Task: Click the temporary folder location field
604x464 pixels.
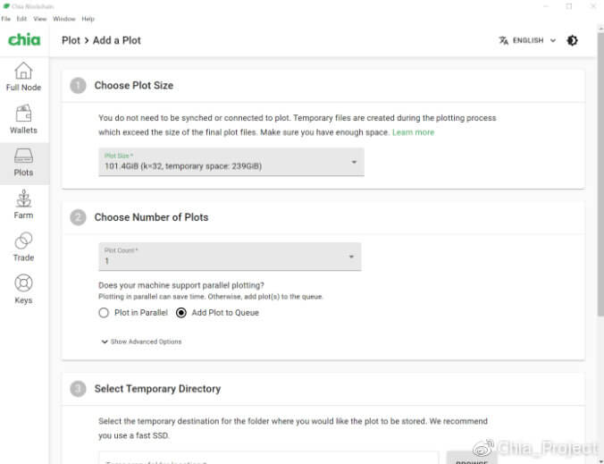Action: (x=268, y=459)
